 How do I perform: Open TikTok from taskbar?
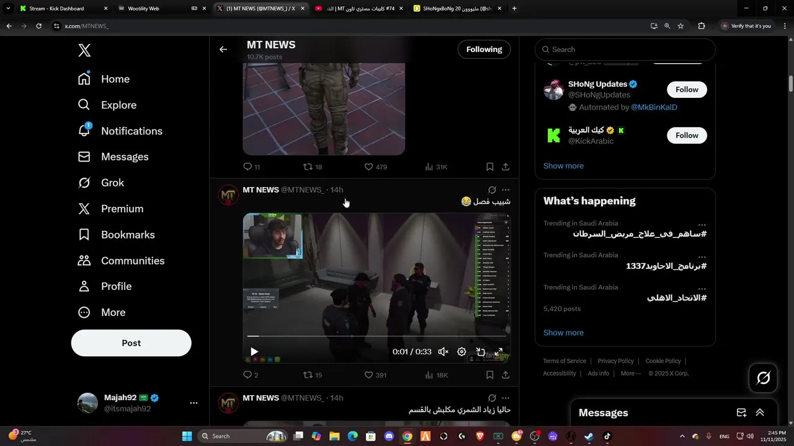[x=607, y=436]
